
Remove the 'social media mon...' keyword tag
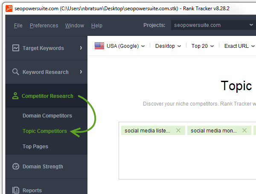pyautogui.click(x=244, y=130)
